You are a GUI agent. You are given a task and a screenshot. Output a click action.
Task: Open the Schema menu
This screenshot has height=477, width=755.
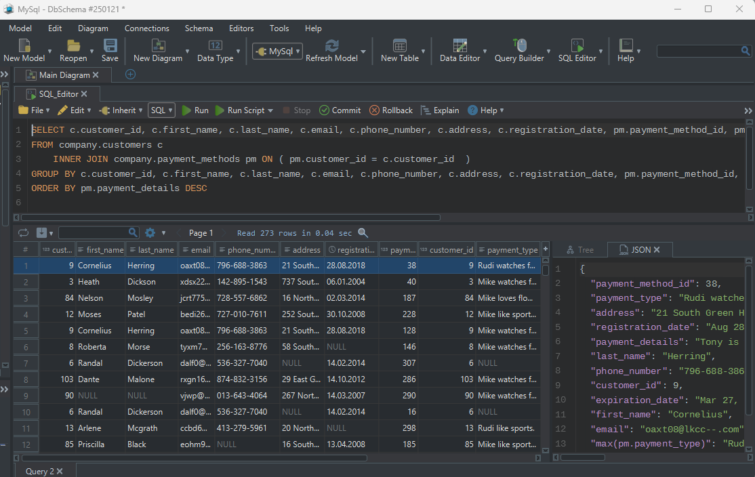pos(199,28)
